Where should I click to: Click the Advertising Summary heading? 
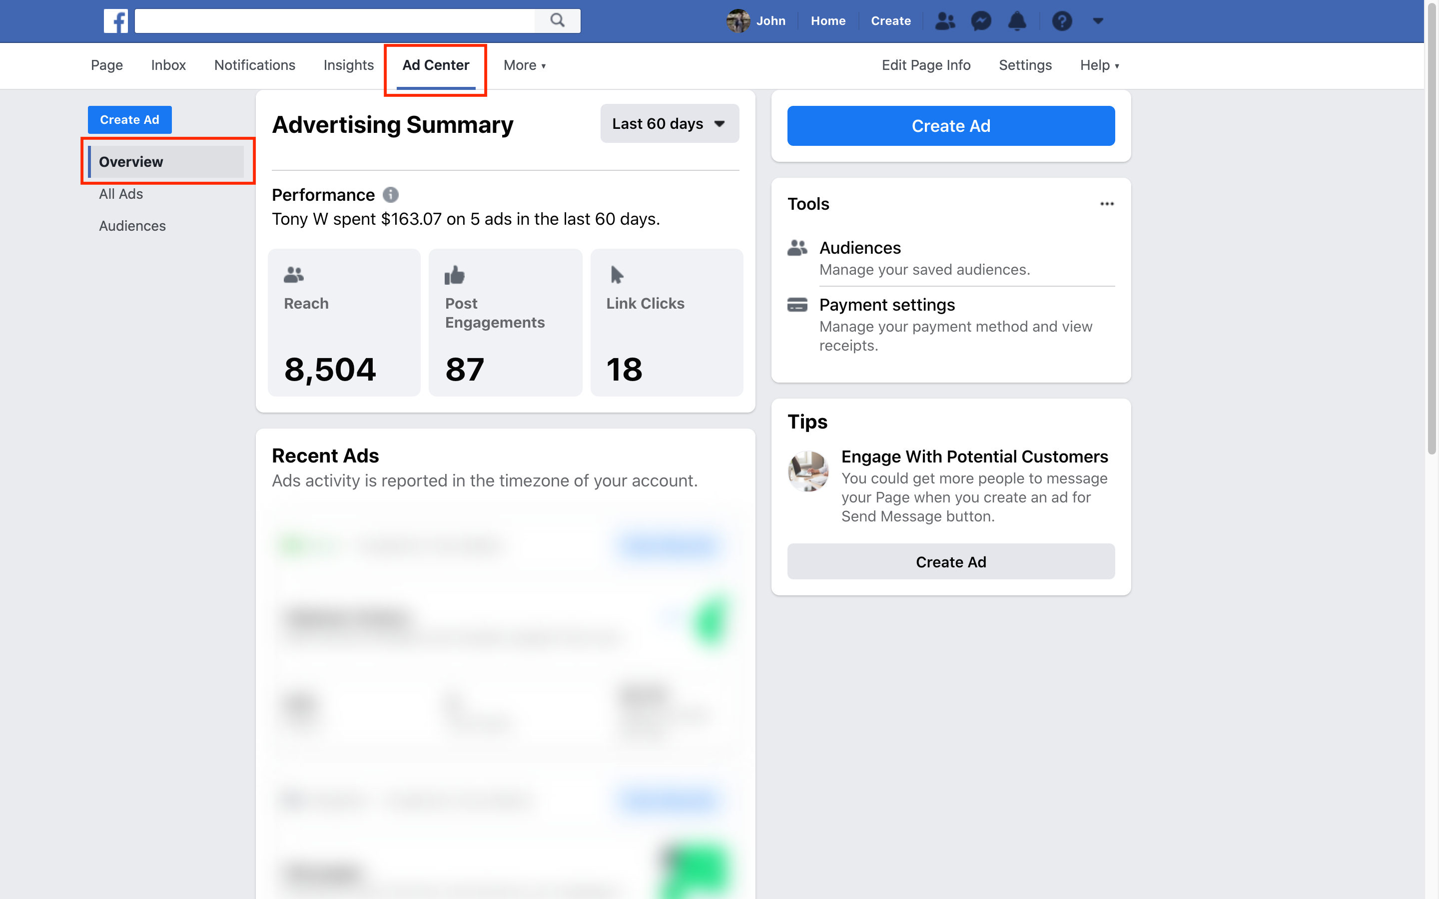[x=392, y=125]
